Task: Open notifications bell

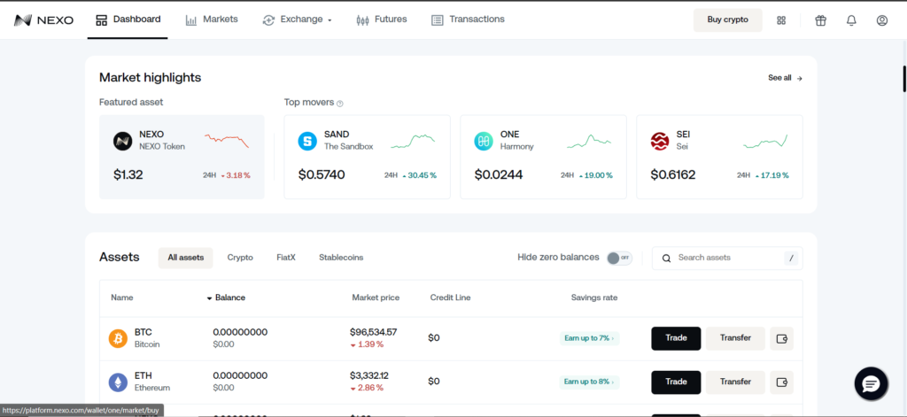Action: pyautogui.click(x=851, y=20)
